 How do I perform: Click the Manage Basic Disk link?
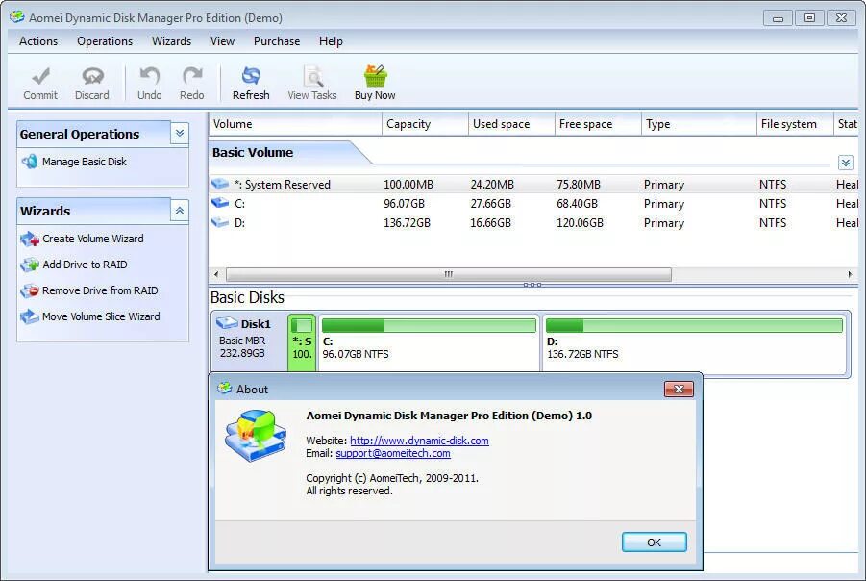point(85,162)
